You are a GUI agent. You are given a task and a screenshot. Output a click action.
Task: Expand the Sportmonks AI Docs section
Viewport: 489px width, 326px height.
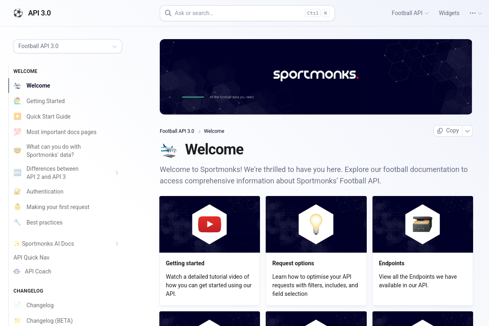(117, 244)
